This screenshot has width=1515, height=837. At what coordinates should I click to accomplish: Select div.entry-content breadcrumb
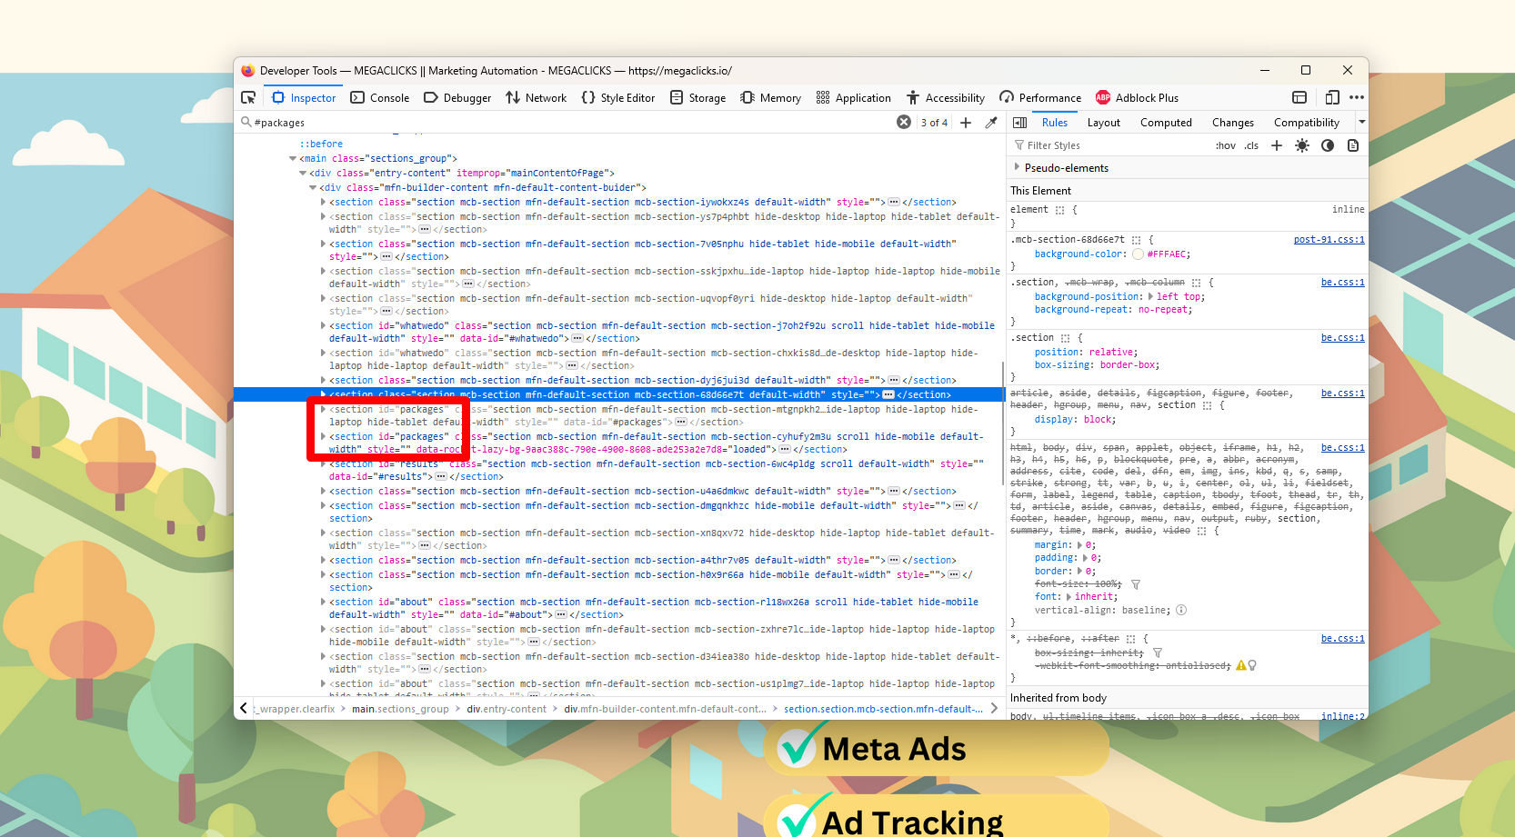coord(507,709)
